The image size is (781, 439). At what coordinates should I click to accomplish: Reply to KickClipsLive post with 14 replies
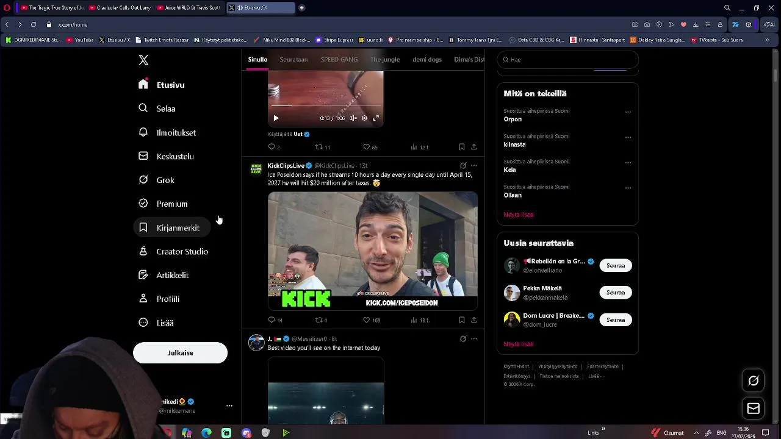(x=275, y=320)
